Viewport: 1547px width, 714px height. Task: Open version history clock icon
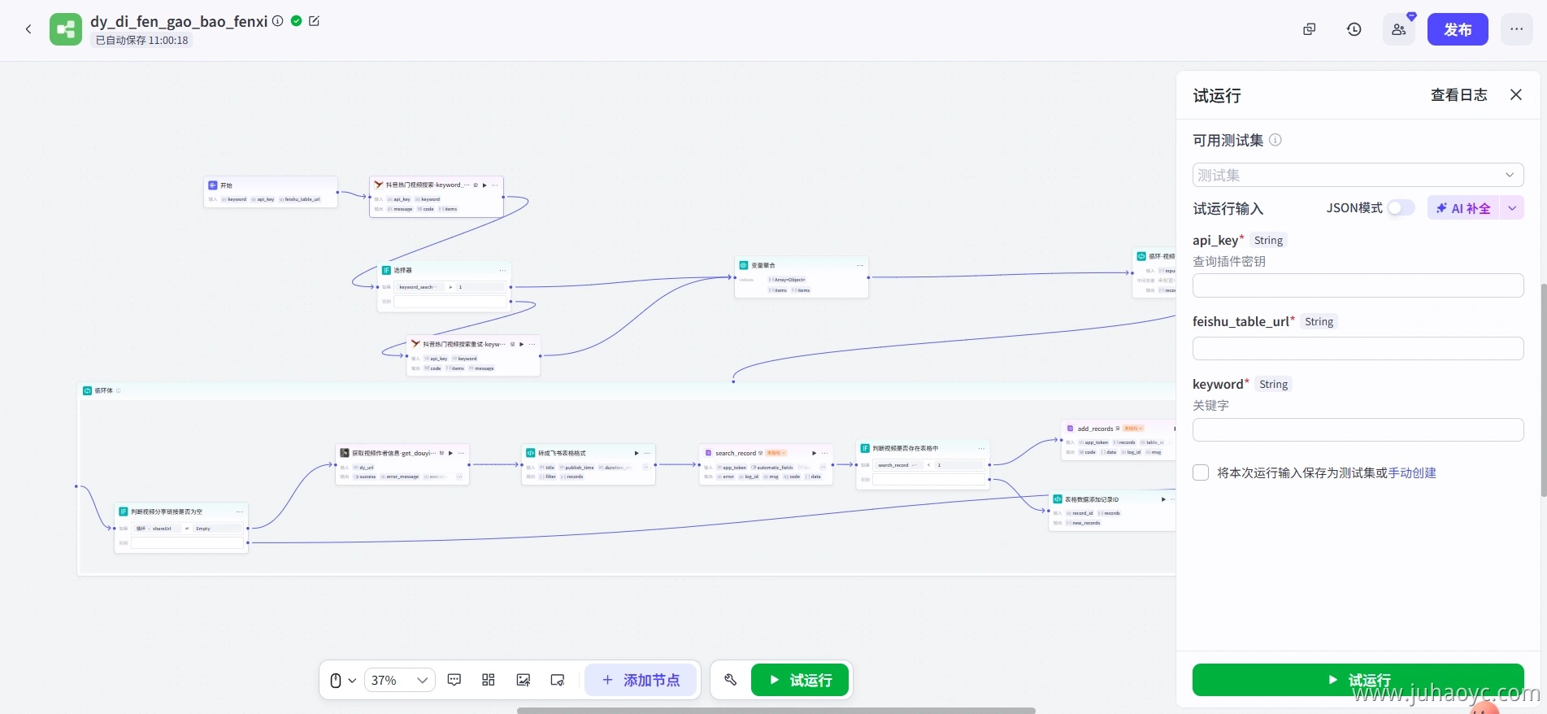pyautogui.click(x=1354, y=29)
